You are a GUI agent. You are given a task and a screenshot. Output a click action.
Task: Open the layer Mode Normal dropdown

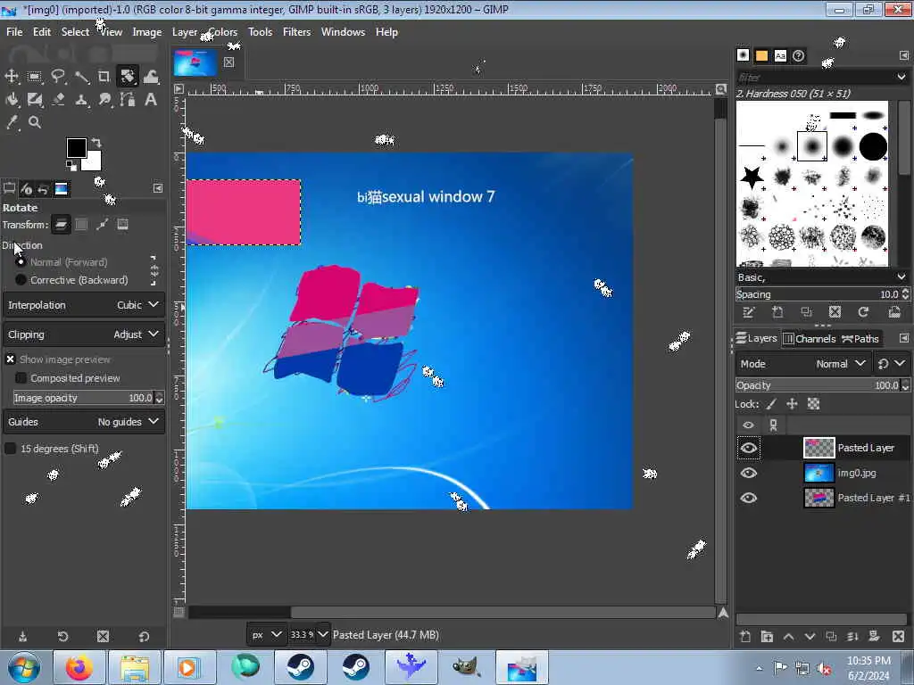803,364
